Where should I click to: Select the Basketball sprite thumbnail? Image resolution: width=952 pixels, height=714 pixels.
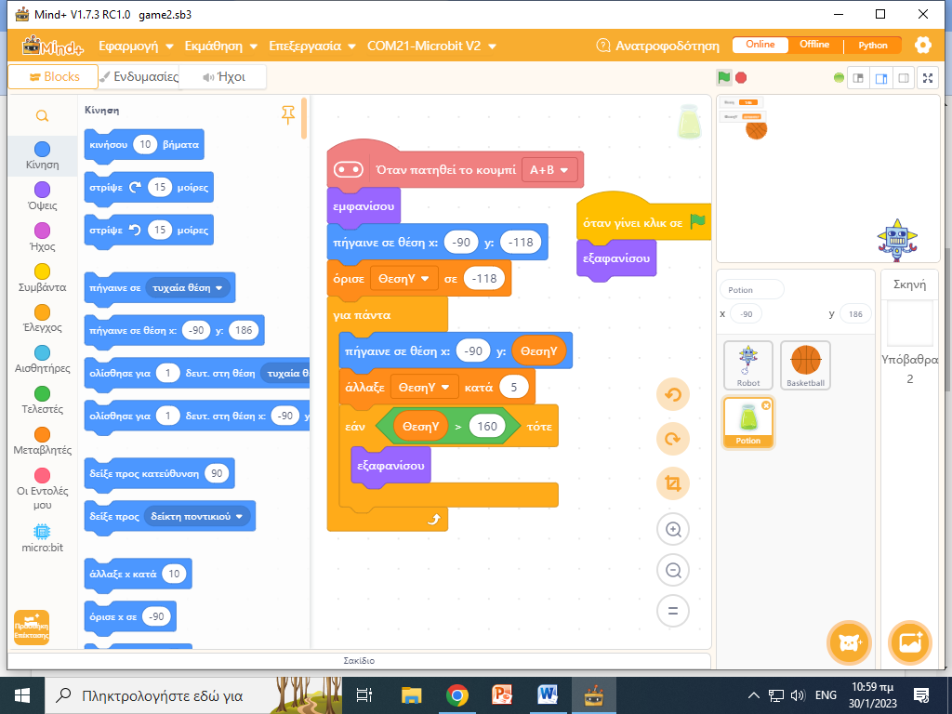pyautogui.click(x=805, y=364)
